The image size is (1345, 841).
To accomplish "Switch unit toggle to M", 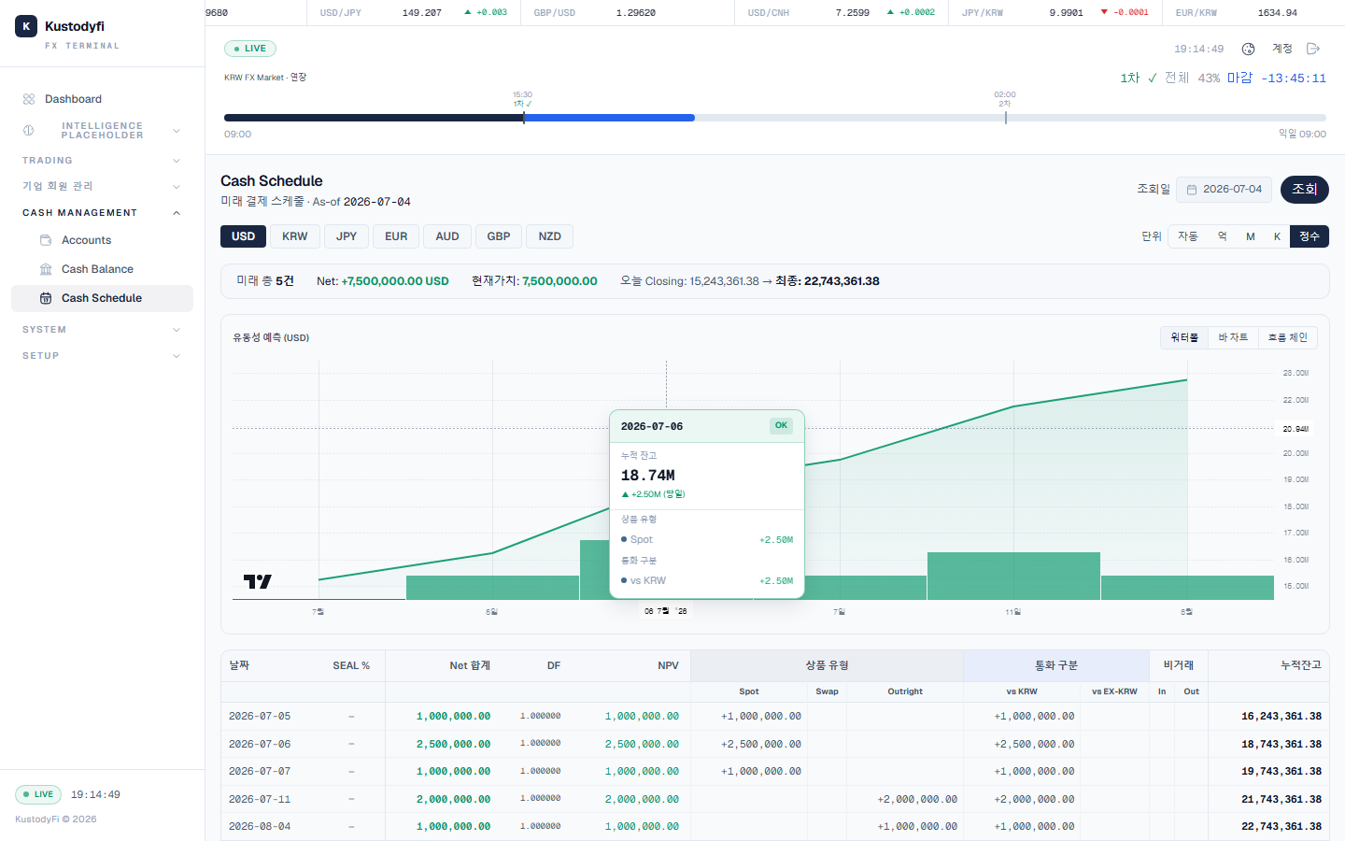I will 1250,236.
